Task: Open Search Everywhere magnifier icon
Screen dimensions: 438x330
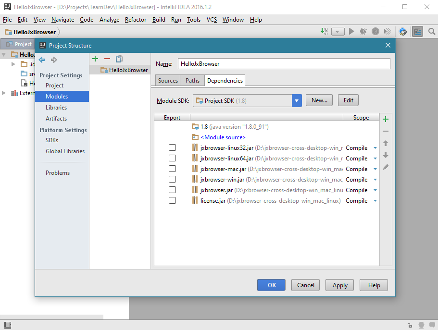Action: 432,32
